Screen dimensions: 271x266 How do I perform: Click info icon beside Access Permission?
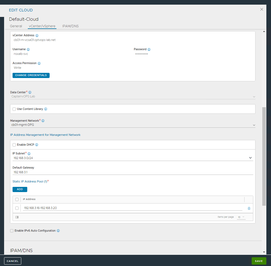point(39,63)
